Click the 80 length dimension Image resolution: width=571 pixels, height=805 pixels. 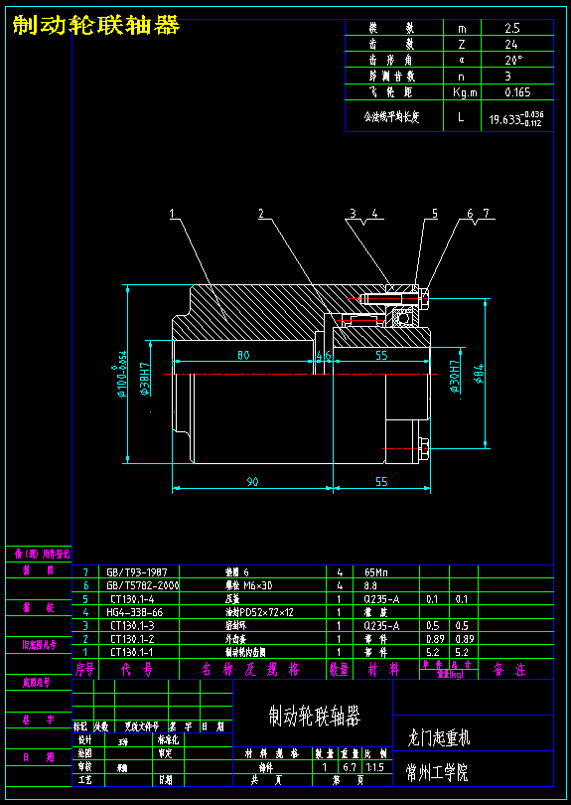coord(243,355)
